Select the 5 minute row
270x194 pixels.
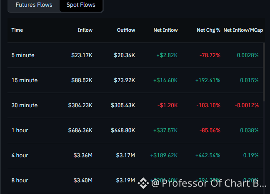(135, 55)
